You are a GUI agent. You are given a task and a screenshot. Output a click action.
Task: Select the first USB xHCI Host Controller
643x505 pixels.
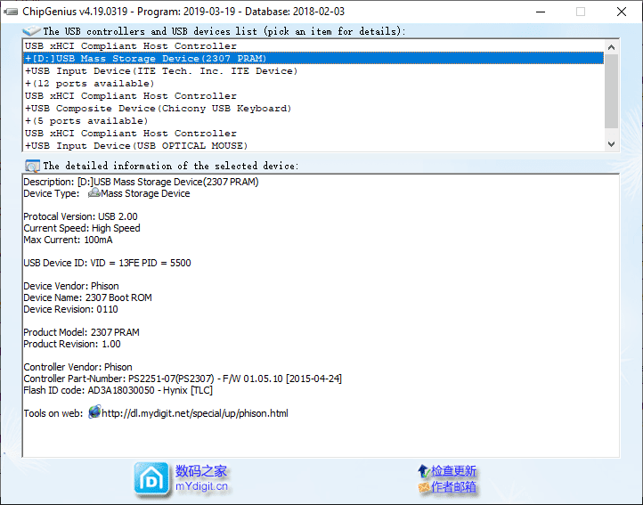pos(313,46)
